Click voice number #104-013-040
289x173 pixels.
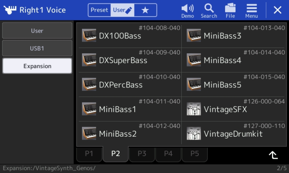pos(264,28)
